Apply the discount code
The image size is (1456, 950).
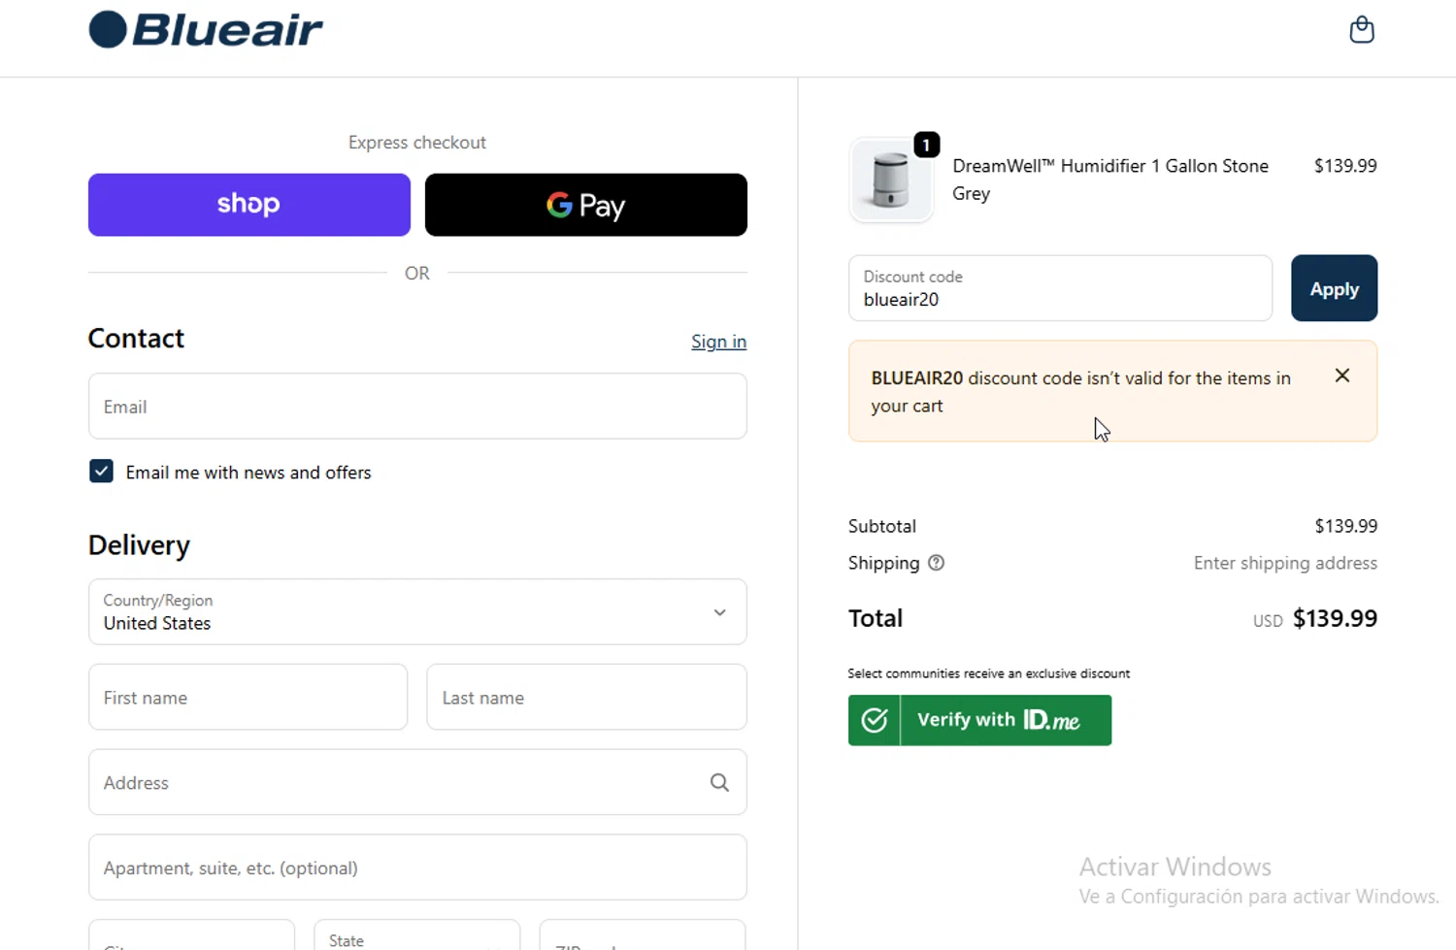tap(1333, 288)
